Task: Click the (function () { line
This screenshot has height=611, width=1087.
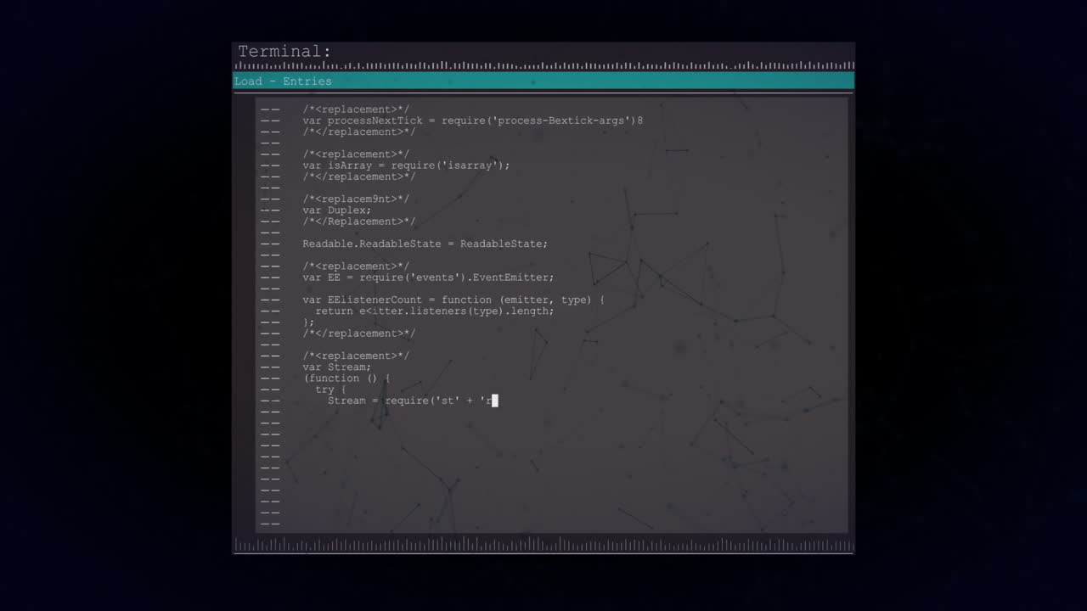Action: [346, 378]
